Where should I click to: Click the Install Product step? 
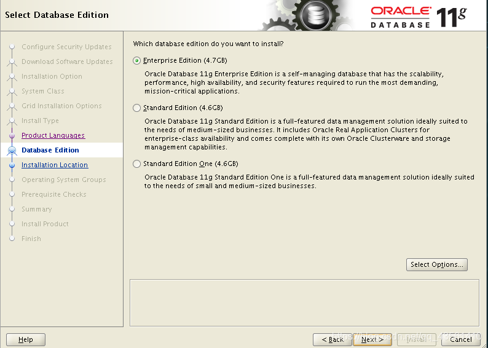click(45, 224)
